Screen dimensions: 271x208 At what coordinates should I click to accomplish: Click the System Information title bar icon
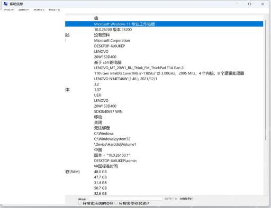(6, 4)
